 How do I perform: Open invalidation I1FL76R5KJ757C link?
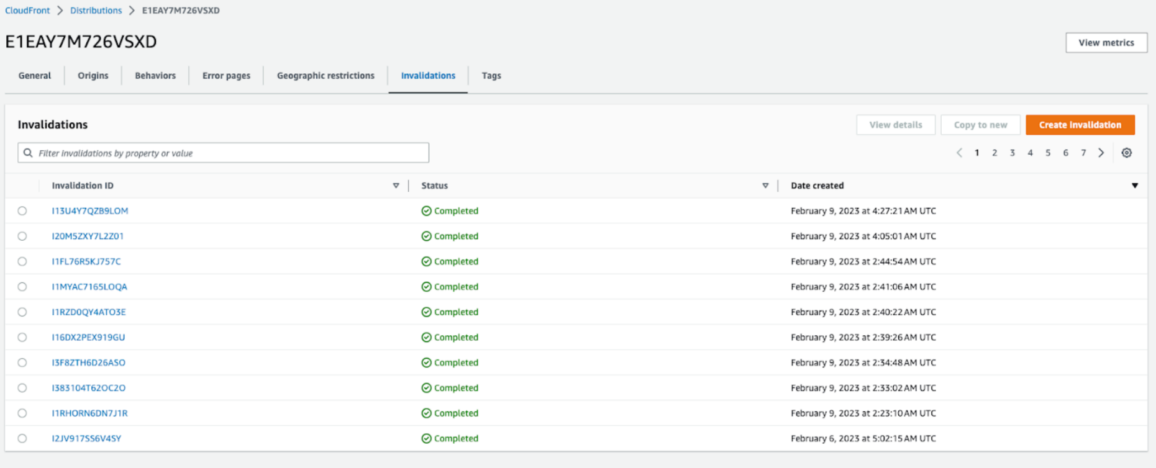click(86, 261)
